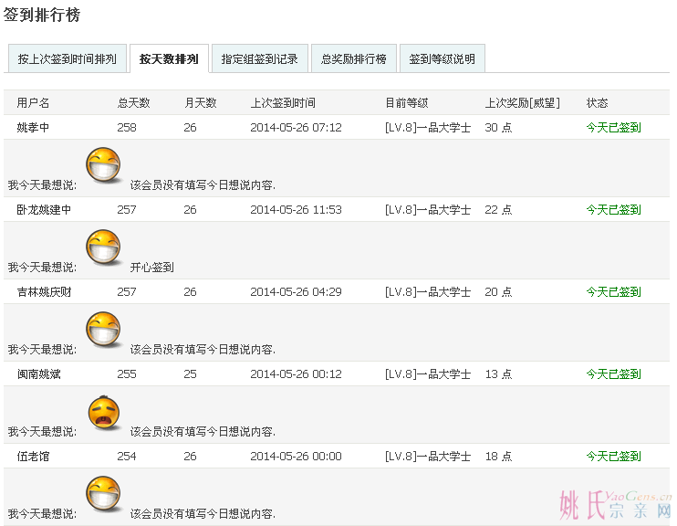Open user 卧龙姚建中 profile
The image size is (677, 526).
(44, 210)
